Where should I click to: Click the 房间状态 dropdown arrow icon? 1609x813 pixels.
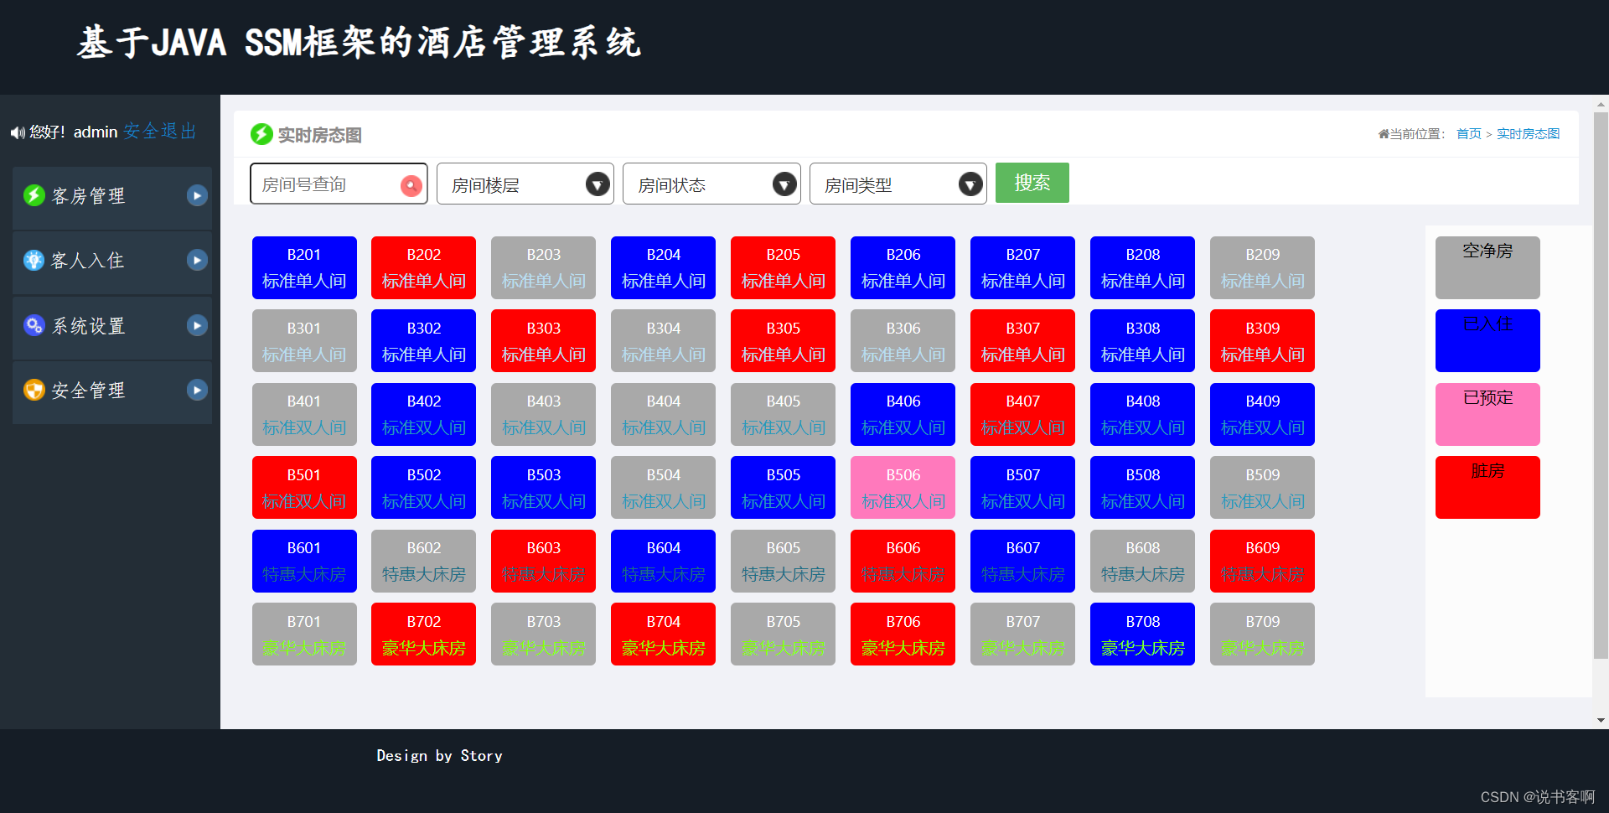(x=784, y=184)
